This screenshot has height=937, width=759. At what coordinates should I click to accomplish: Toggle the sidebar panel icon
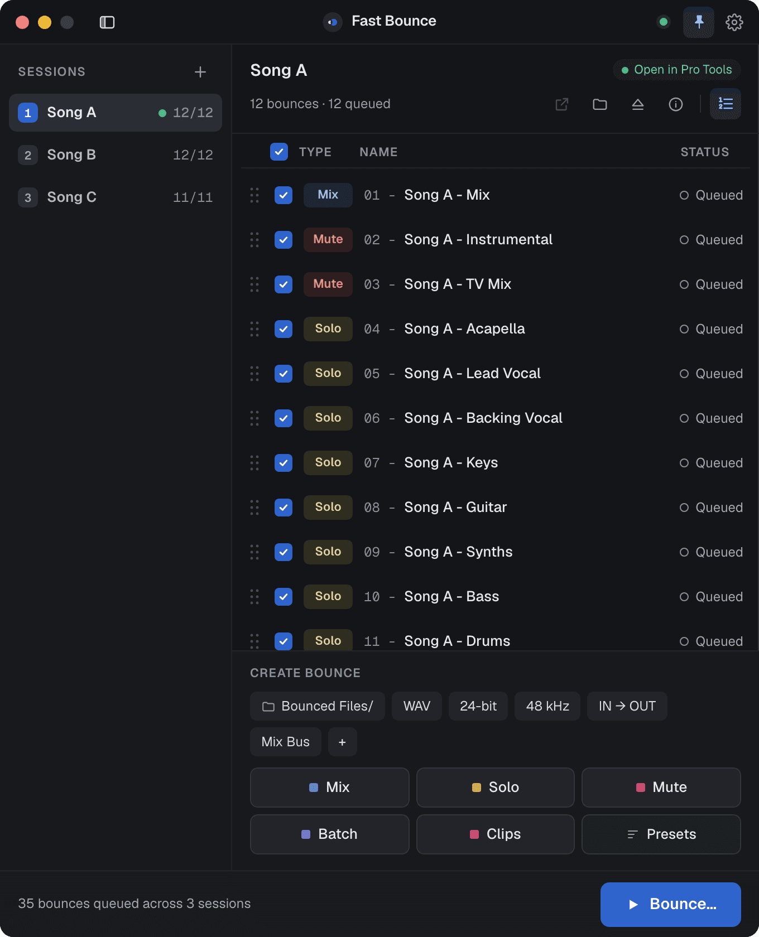[x=107, y=22]
